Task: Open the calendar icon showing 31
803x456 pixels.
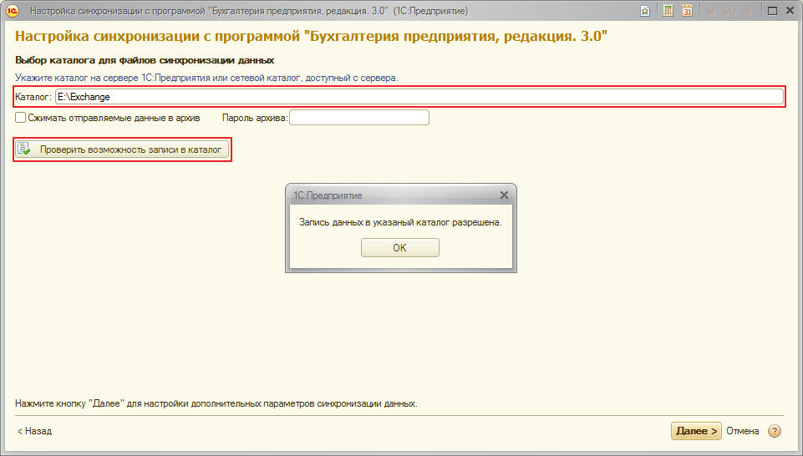Action: (x=687, y=11)
